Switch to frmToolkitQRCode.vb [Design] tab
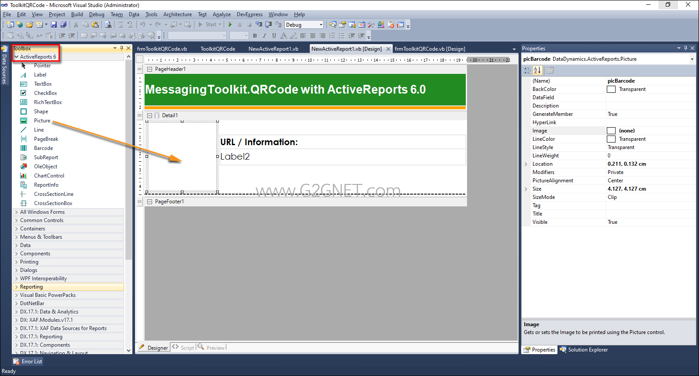Image resolution: width=699 pixels, height=376 pixels. click(430, 49)
